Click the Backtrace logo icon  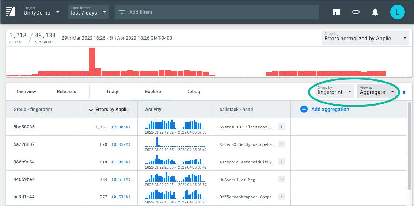coord(11,12)
